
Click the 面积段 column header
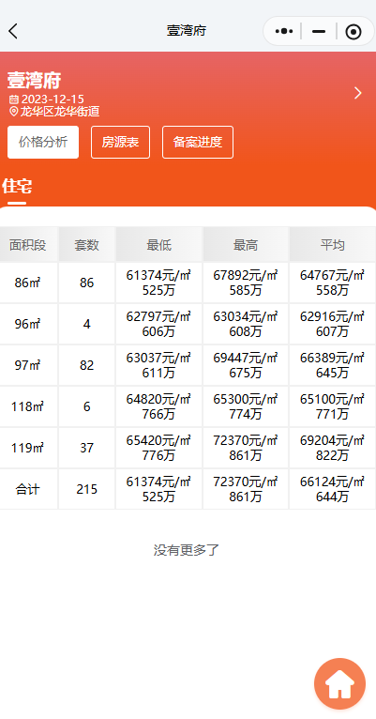[x=28, y=245]
